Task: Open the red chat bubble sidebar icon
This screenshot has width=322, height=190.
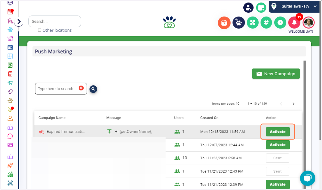Action: pyautogui.click(x=10, y=136)
